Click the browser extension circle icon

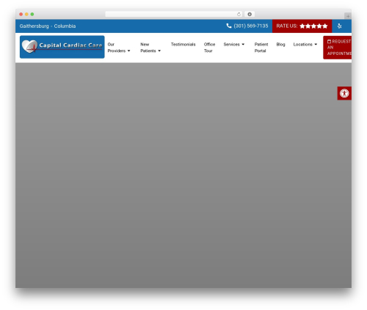[x=250, y=14]
